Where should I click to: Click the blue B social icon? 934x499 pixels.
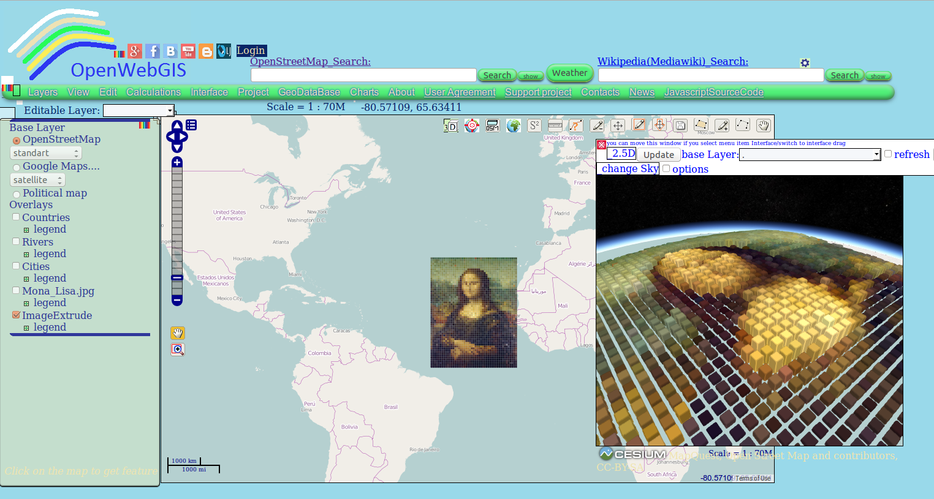click(x=171, y=51)
